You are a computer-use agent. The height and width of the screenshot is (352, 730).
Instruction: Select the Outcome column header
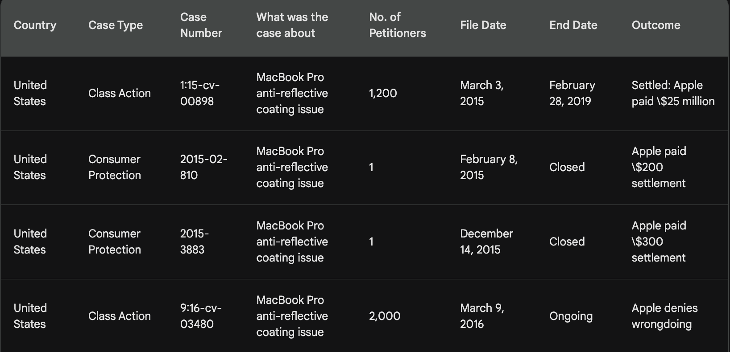pyautogui.click(x=655, y=25)
